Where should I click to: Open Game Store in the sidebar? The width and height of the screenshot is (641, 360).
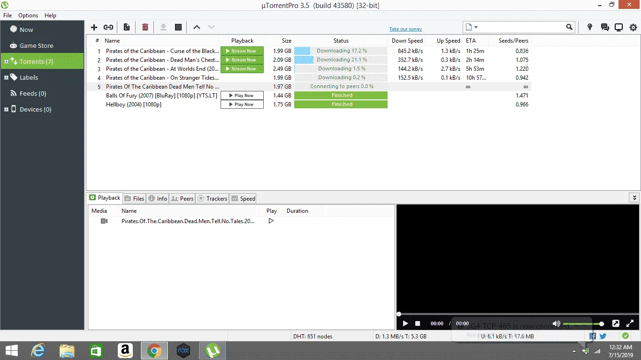42,45
